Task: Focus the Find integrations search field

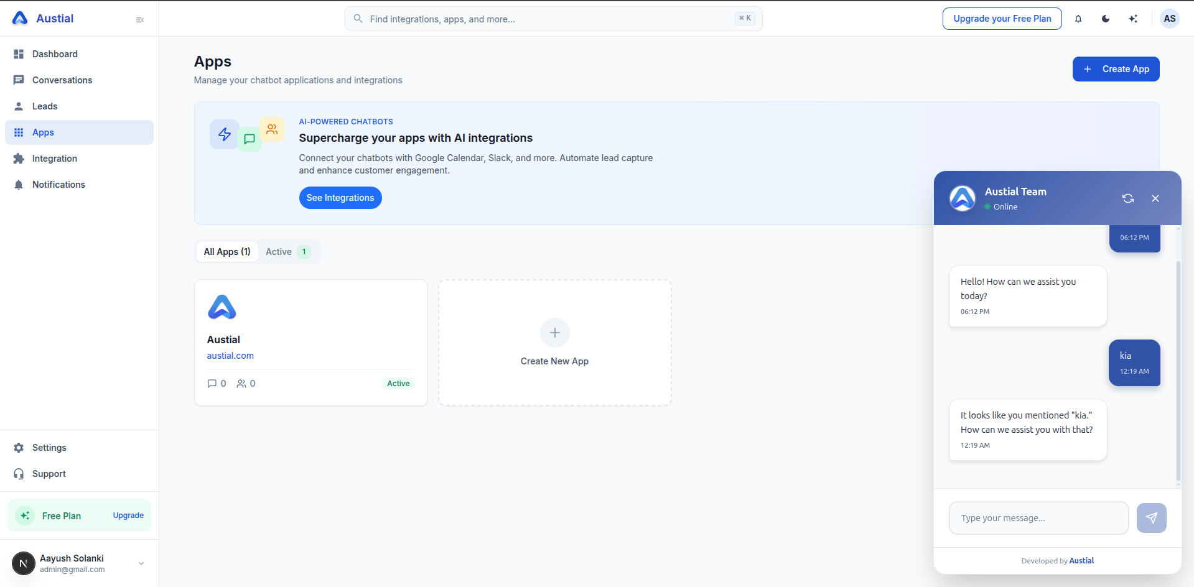Action: tap(553, 19)
